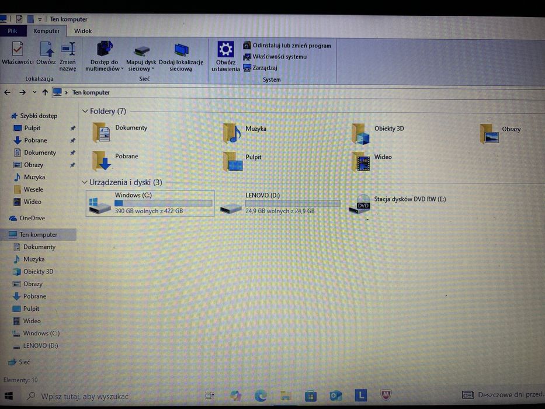Collapse the Foldery (7) section
545x409 pixels.
(85, 111)
